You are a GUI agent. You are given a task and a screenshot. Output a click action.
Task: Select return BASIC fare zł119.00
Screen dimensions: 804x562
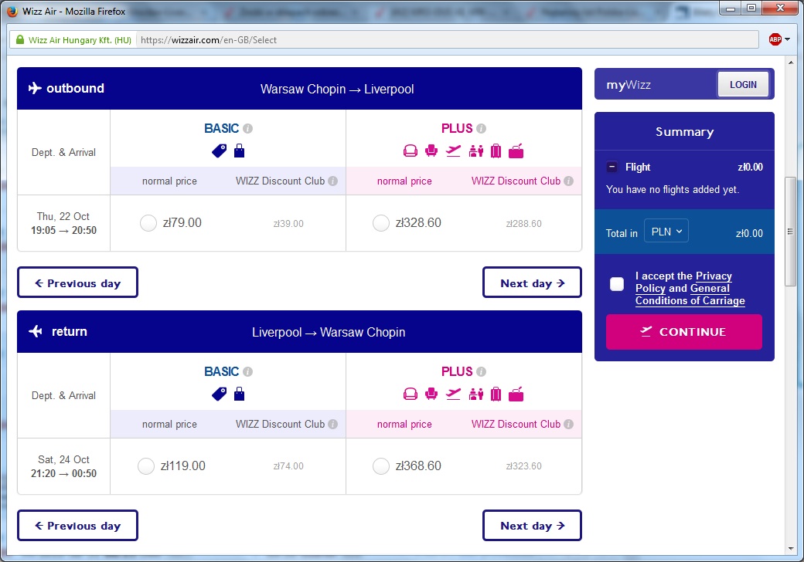tap(146, 466)
